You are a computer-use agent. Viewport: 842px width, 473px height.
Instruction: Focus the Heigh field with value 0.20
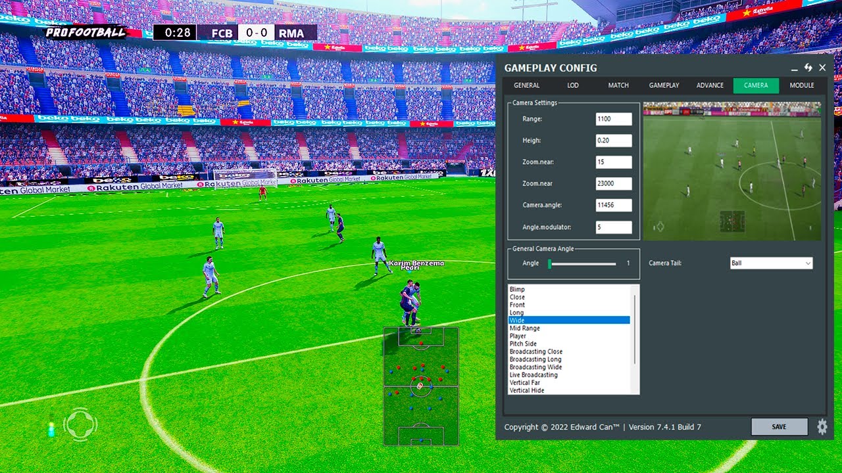[x=614, y=141]
